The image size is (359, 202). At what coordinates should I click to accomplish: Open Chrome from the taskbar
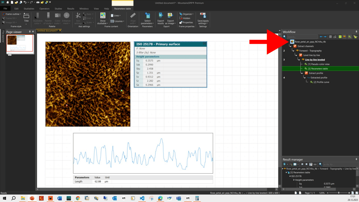point(78,198)
